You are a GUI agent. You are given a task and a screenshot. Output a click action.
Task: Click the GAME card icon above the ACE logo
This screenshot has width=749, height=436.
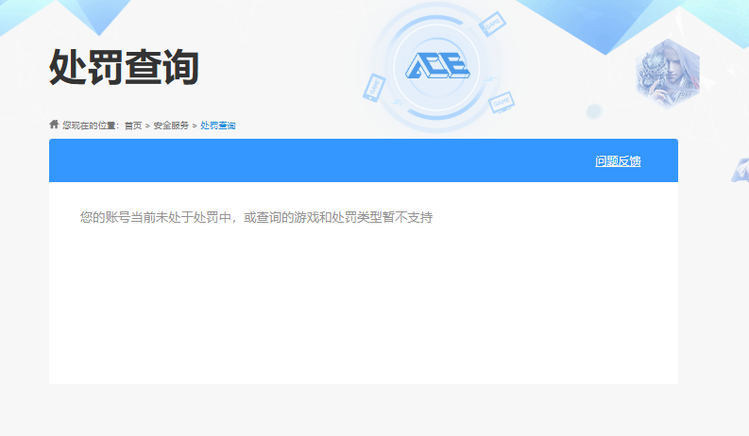coord(493,25)
